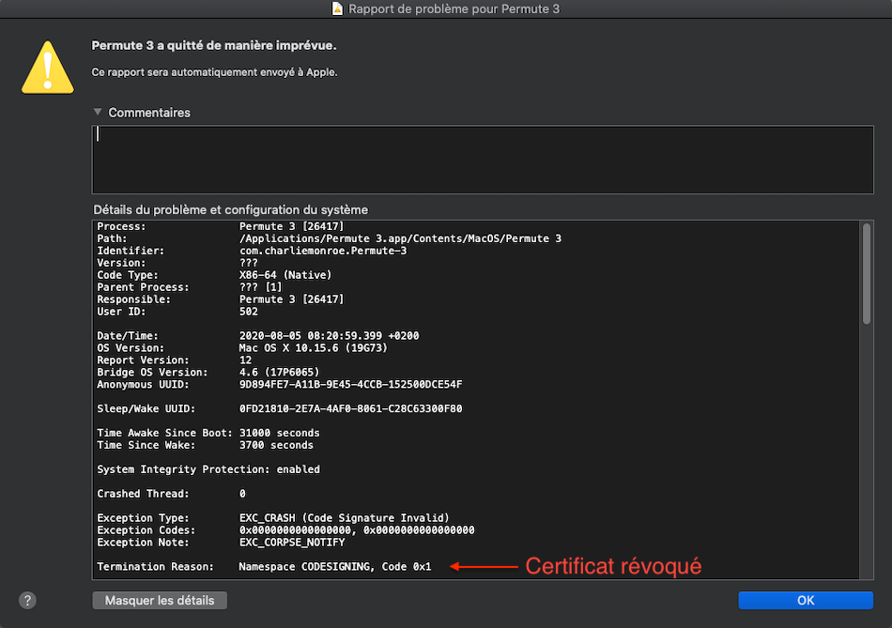Click the 'Path:' field label
The width and height of the screenshot is (892, 628).
(x=112, y=238)
